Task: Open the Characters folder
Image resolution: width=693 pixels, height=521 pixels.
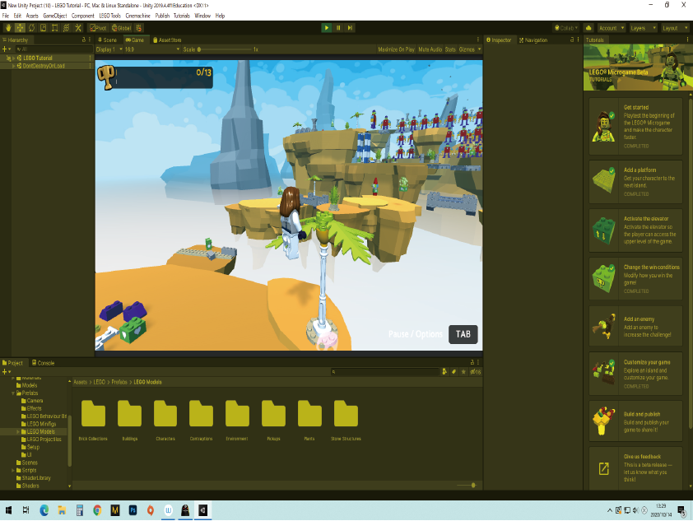Action: [165, 421]
